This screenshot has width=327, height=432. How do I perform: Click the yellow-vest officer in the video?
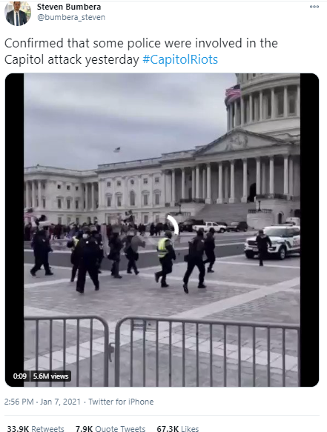[x=165, y=259]
